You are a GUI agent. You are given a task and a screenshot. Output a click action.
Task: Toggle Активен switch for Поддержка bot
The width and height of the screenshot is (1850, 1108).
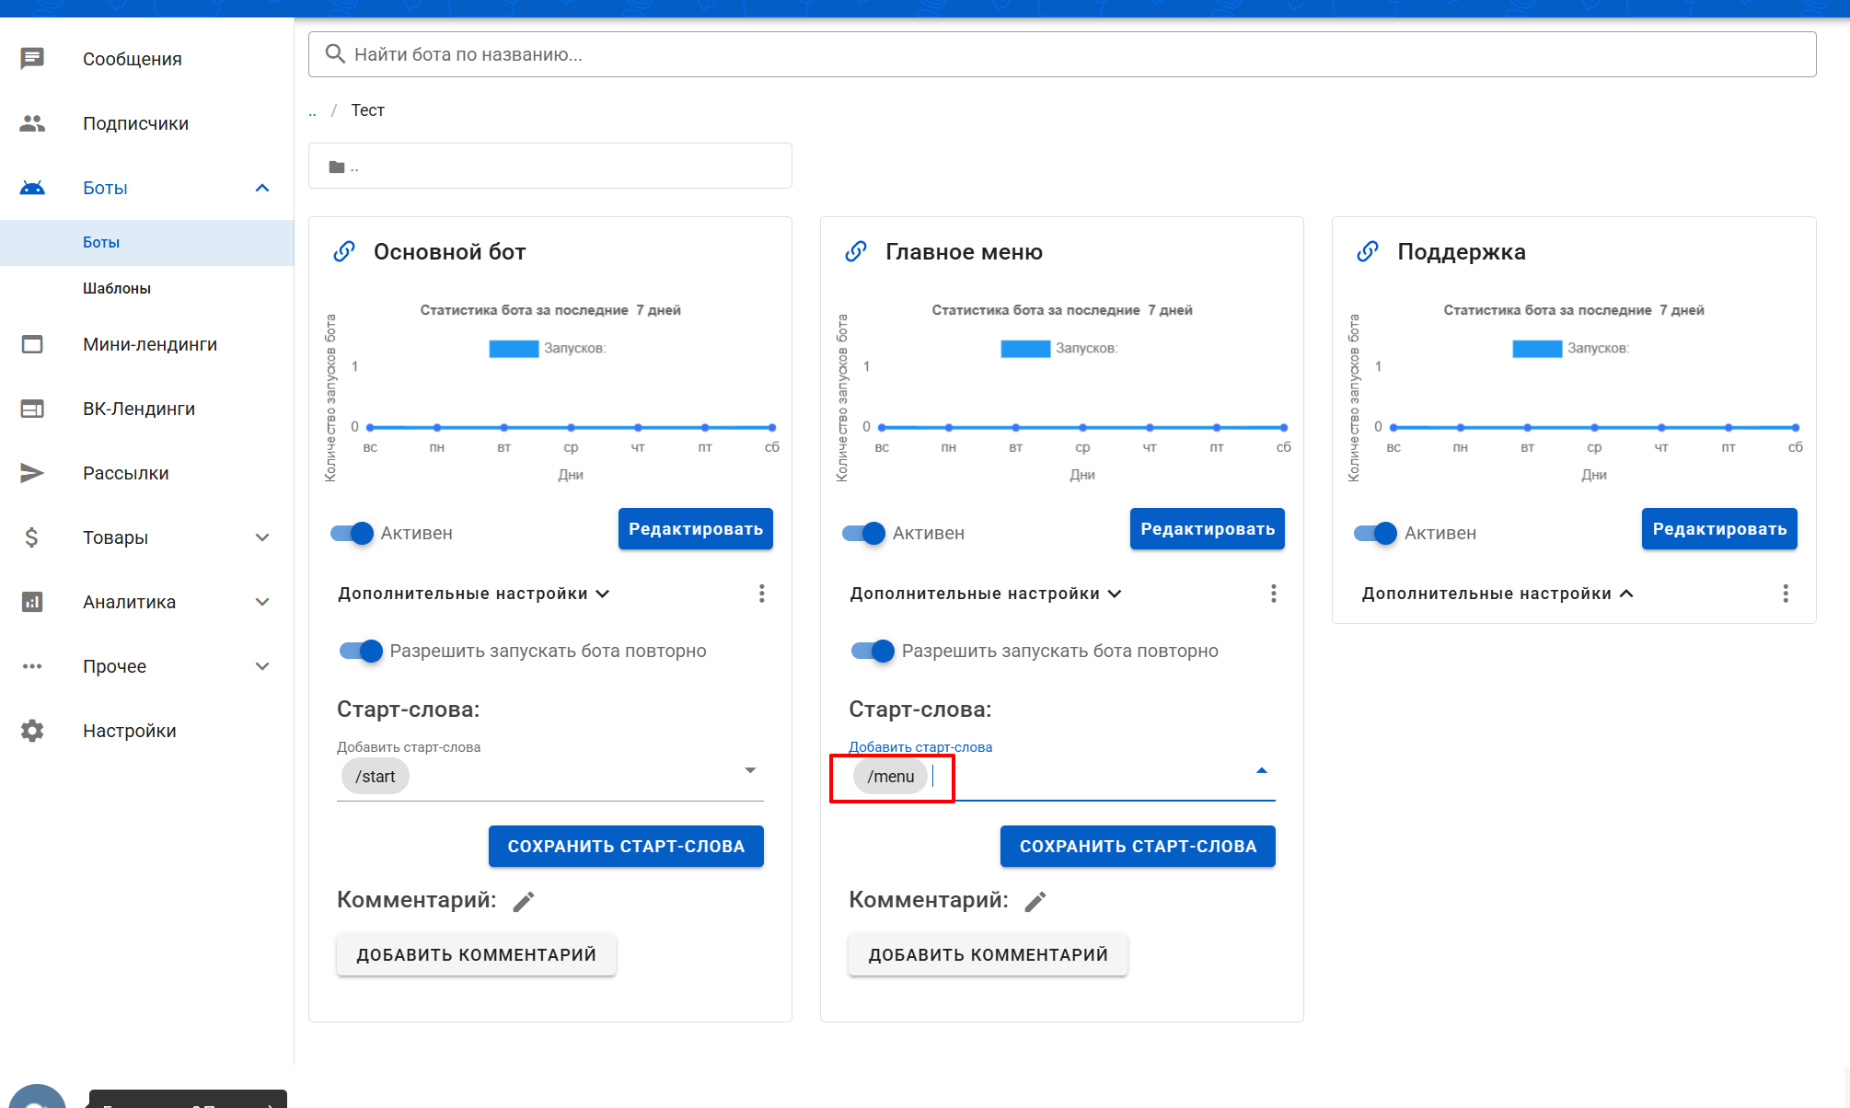(x=1376, y=533)
